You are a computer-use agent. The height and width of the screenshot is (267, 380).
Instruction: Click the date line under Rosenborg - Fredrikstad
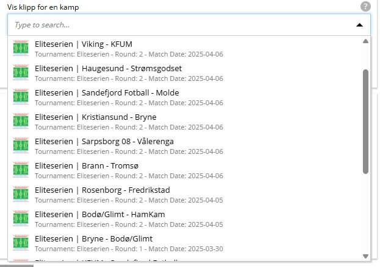129,200
